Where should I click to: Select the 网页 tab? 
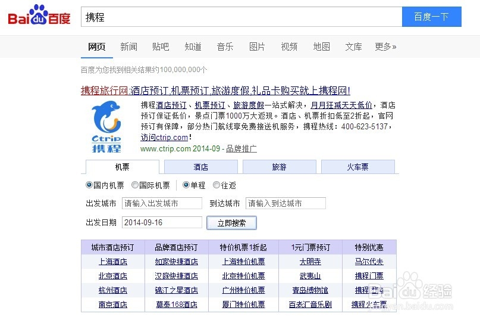(97, 46)
